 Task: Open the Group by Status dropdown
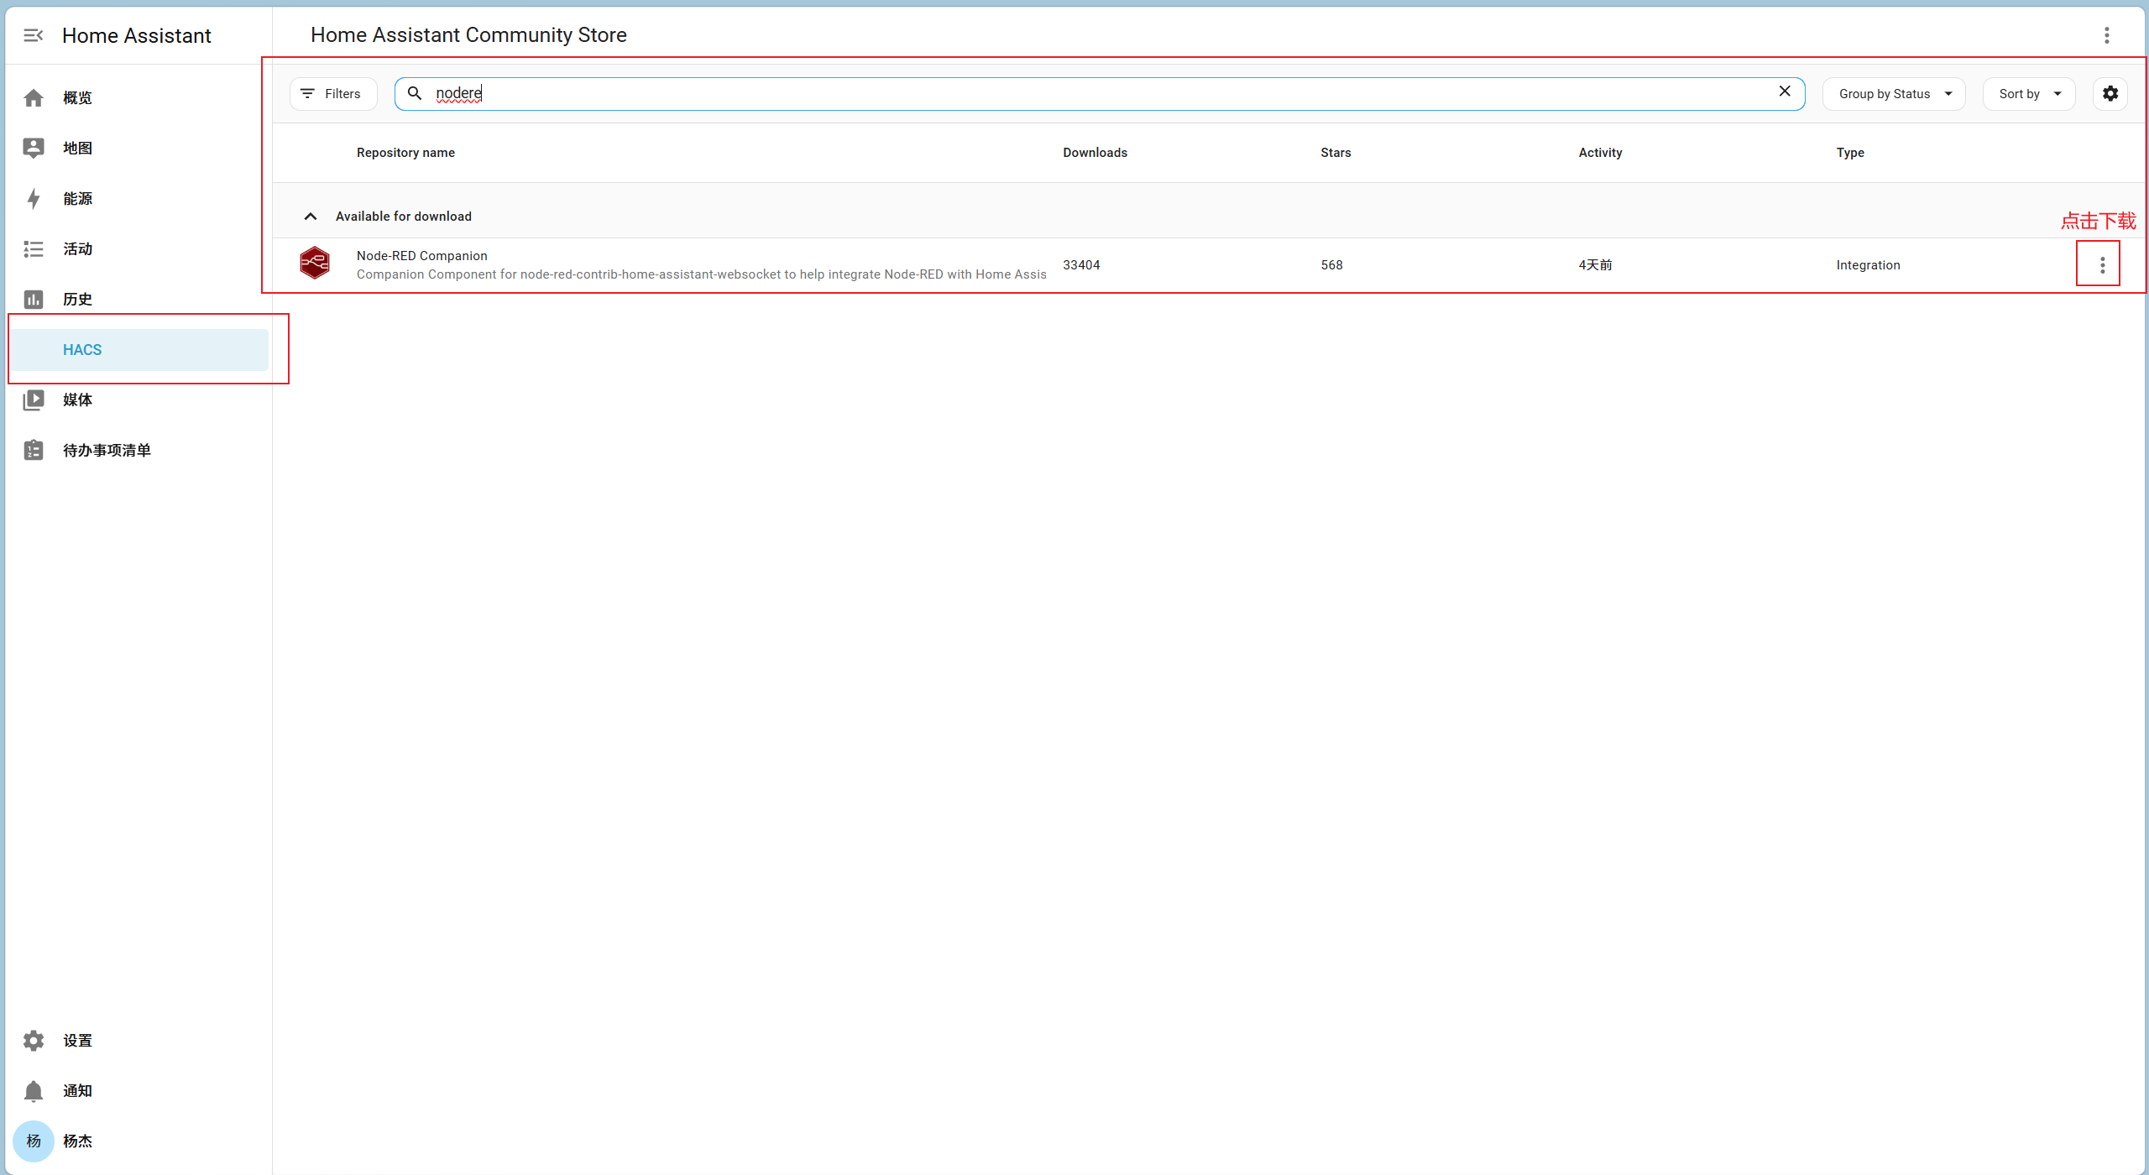[1894, 94]
